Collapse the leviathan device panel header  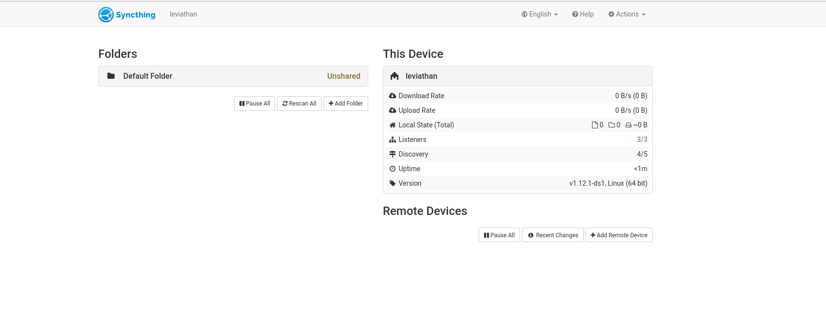pyautogui.click(x=518, y=76)
